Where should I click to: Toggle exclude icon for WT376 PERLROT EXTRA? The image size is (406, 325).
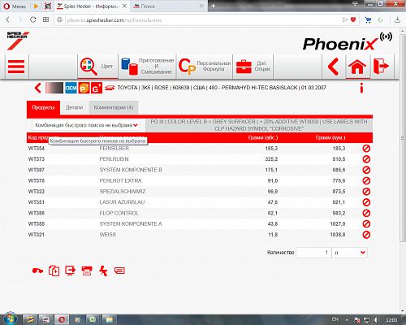point(366,180)
